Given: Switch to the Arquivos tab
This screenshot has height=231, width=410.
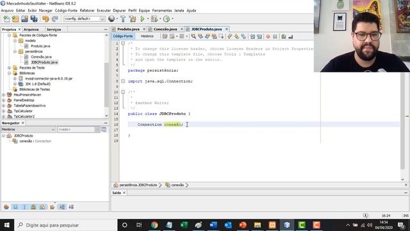Looking at the screenshot, I should (x=31, y=30).
